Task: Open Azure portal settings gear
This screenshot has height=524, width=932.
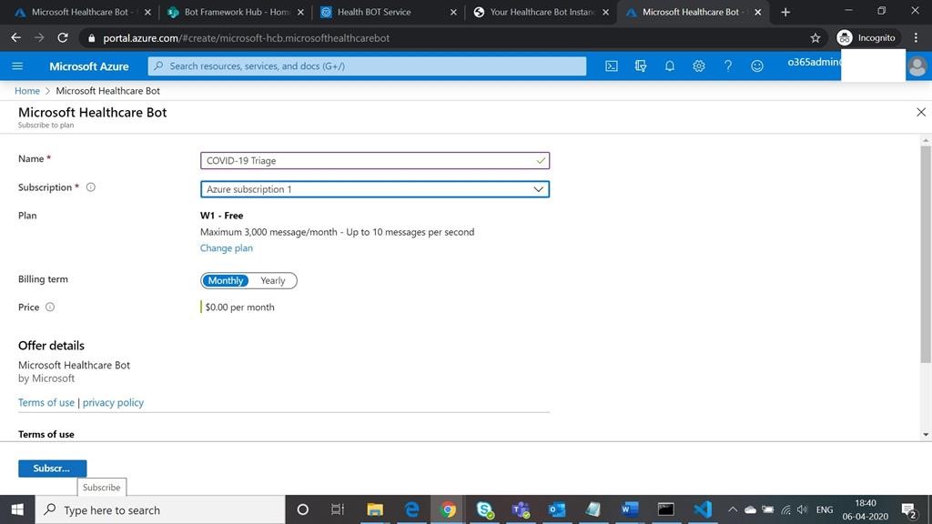Action: point(699,65)
